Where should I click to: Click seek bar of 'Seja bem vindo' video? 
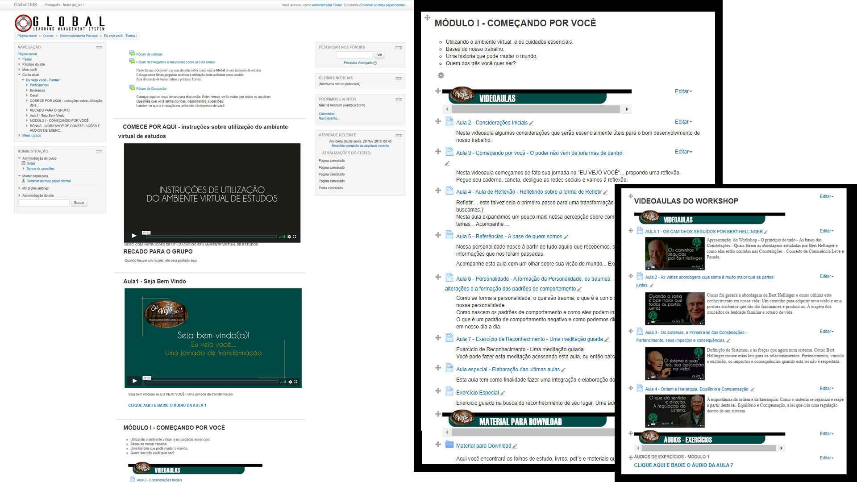pyautogui.click(x=212, y=382)
